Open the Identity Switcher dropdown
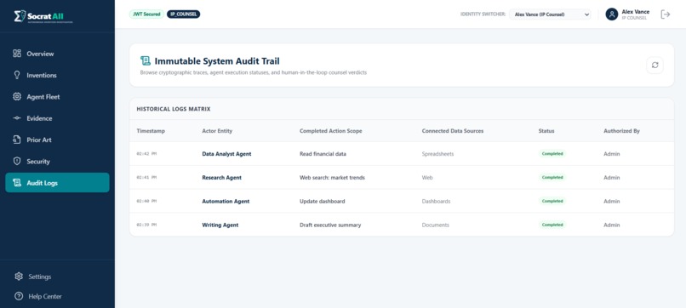Viewport: 686px width, 308px height. [x=550, y=14]
